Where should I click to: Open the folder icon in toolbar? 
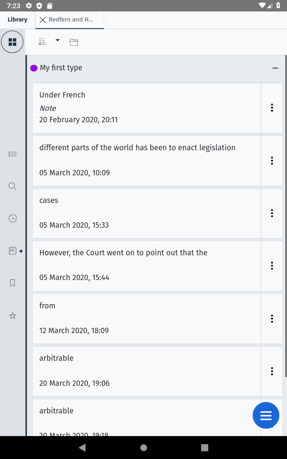[74, 42]
